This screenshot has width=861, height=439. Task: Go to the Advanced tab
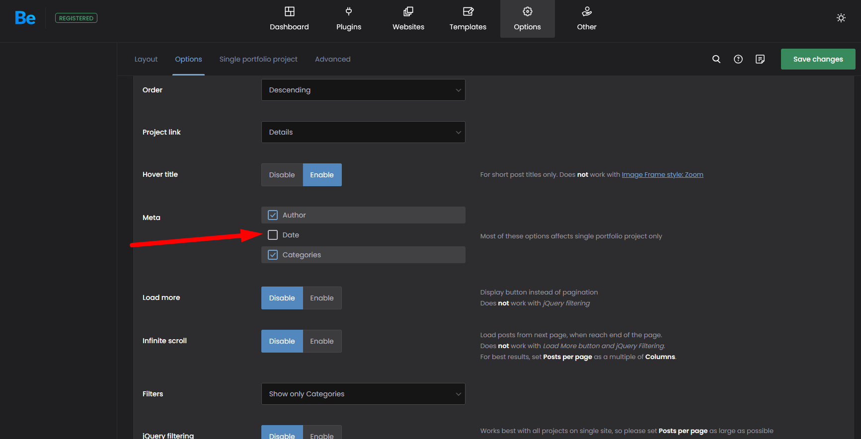333,59
